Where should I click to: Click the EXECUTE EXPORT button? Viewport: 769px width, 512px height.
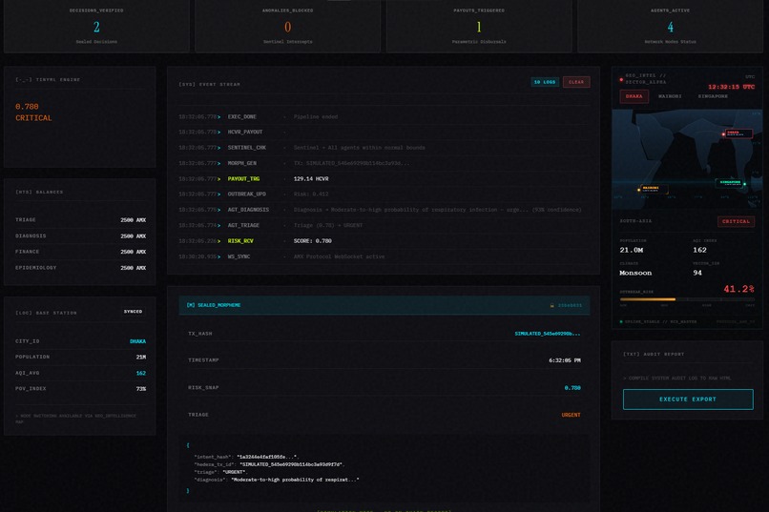point(688,399)
